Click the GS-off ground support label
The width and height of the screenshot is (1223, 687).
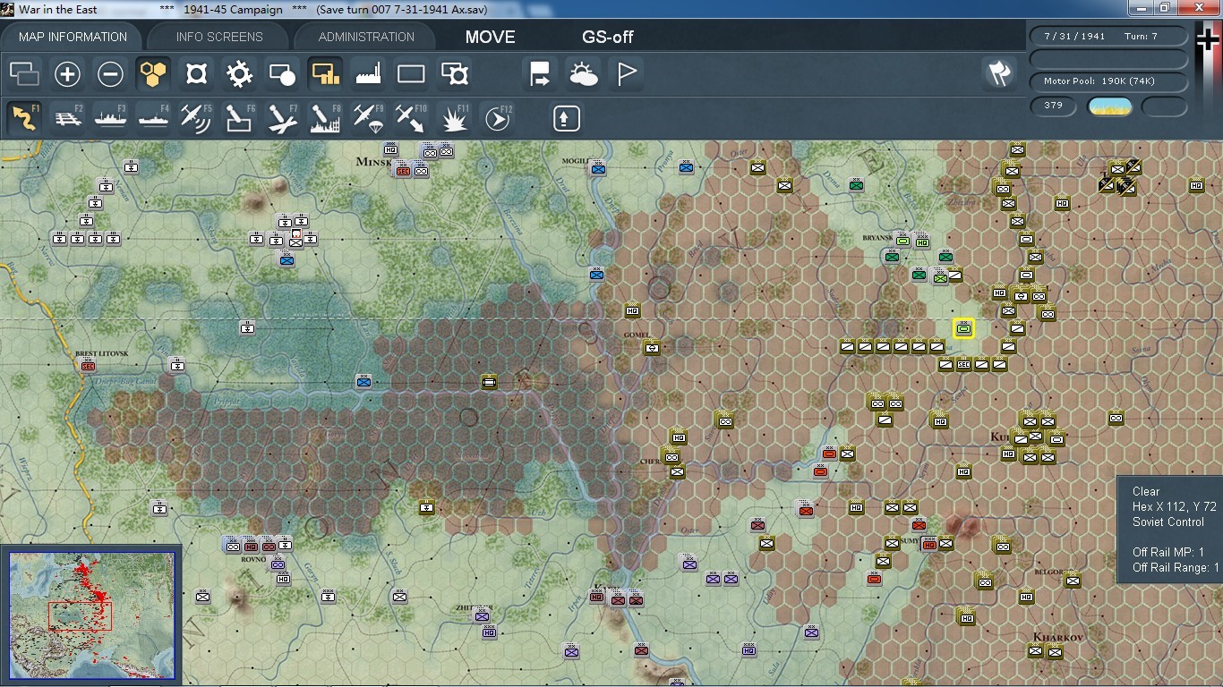pos(608,37)
